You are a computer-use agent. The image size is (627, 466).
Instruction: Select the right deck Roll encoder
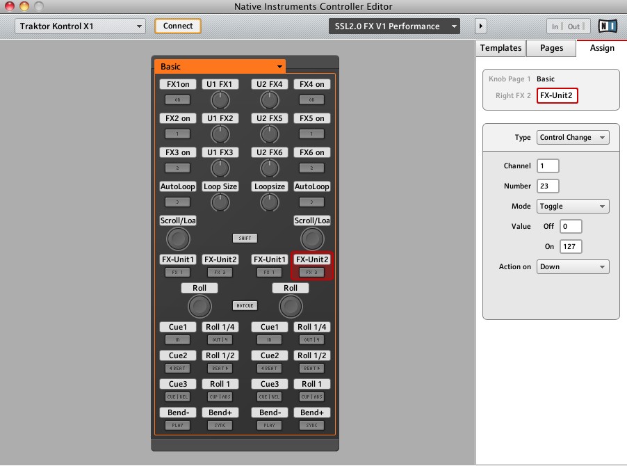click(x=291, y=306)
